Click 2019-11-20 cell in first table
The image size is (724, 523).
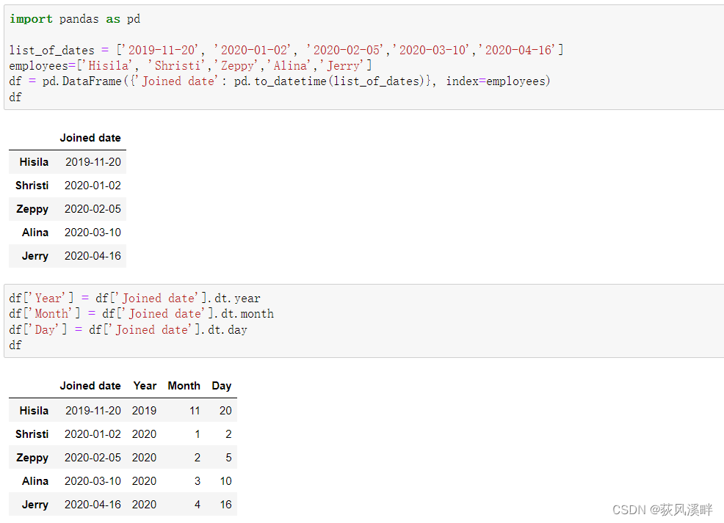click(93, 162)
